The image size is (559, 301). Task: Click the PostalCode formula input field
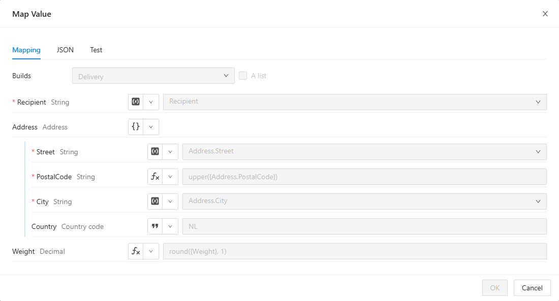click(364, 177)
